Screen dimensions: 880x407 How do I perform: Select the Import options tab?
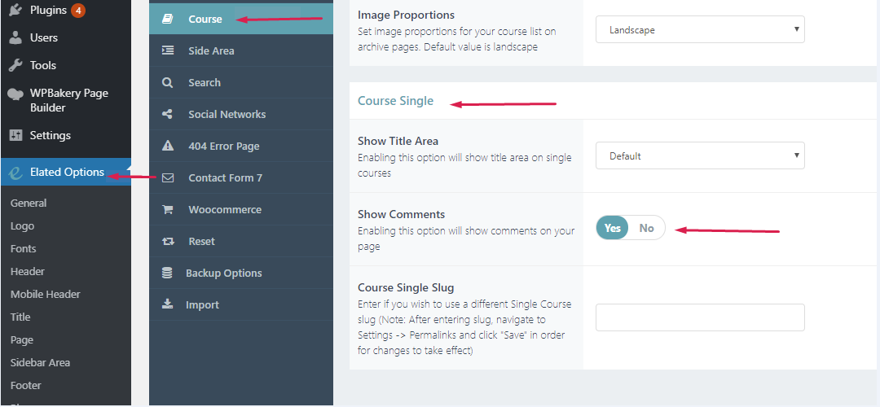241,304
